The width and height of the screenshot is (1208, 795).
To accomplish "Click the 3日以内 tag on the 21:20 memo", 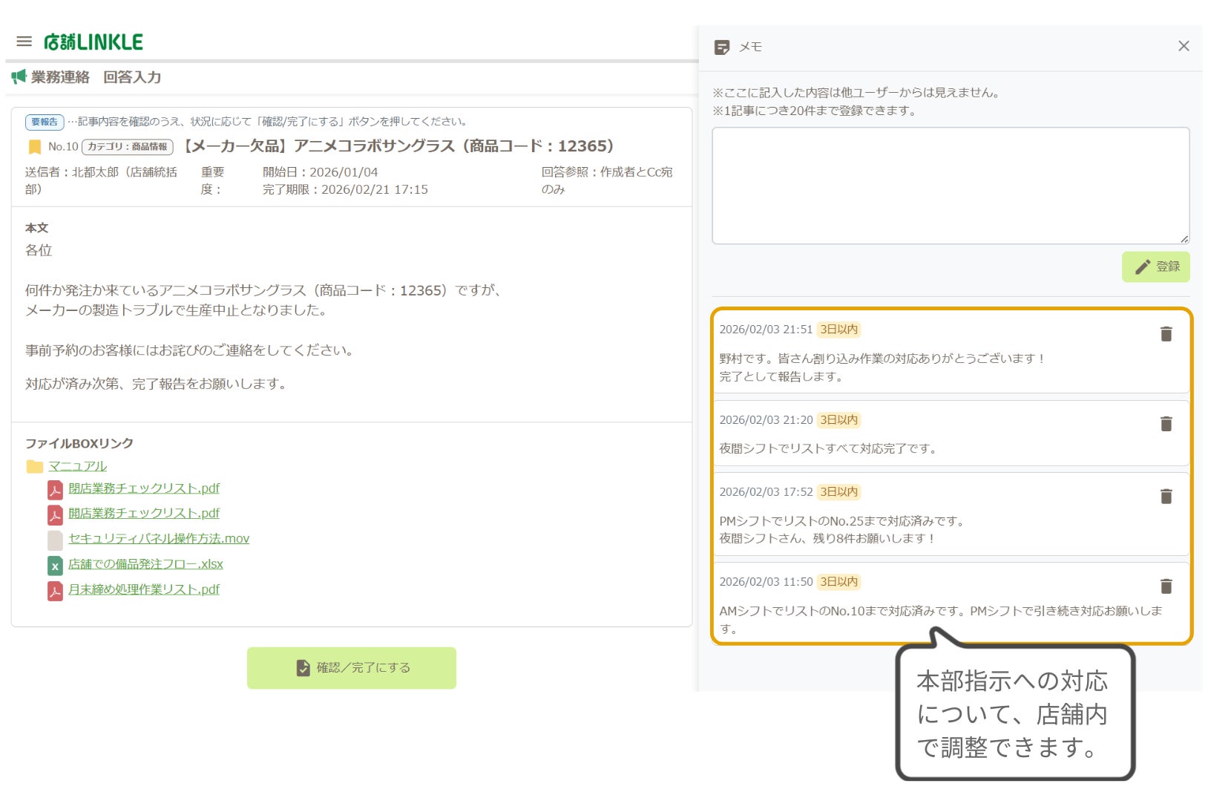I will (839, 420).
